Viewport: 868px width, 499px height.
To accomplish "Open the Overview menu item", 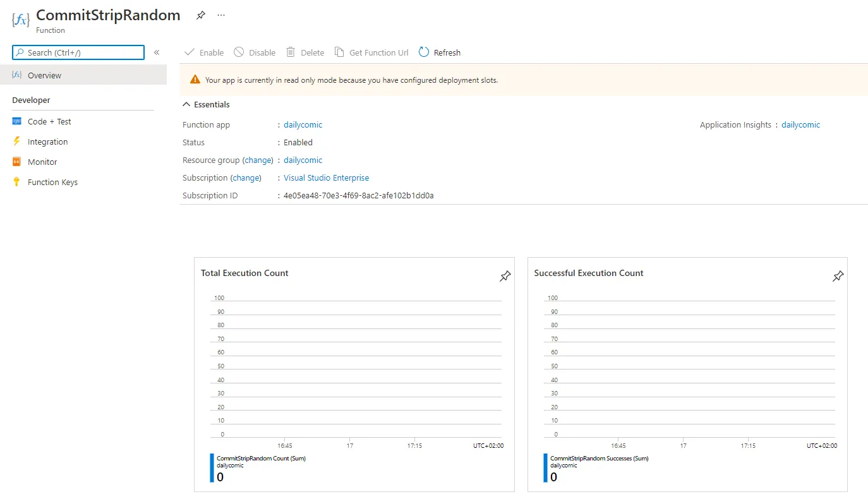I will tap(44, 75).
